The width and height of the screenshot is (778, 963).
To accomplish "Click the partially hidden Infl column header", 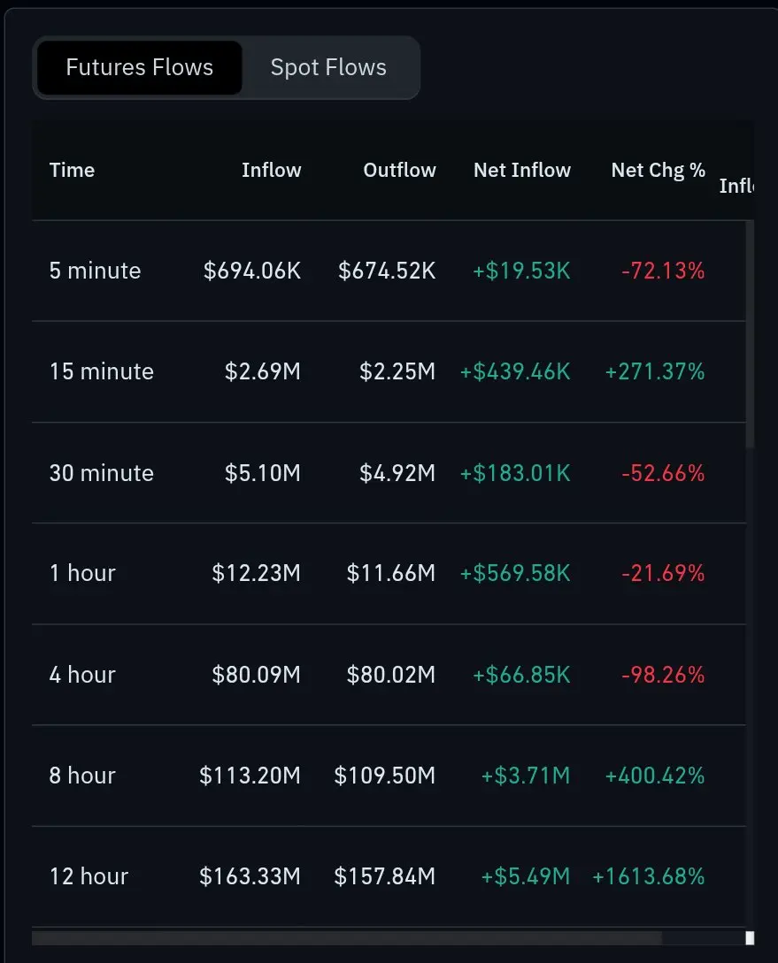I will [x=736, y=186].
